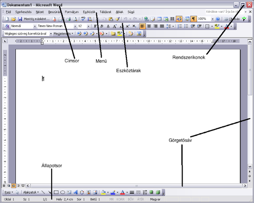Click the Kérdése van? help question field

(x=225, y=11)
